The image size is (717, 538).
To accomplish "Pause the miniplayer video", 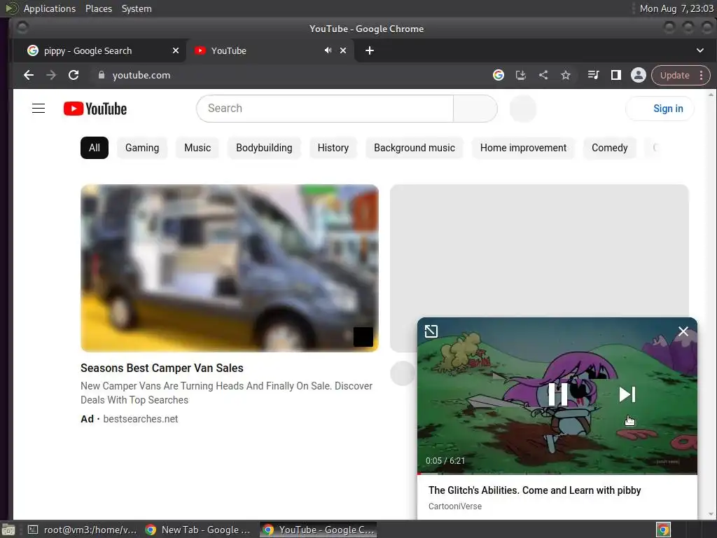I will [x=558, y=394].
